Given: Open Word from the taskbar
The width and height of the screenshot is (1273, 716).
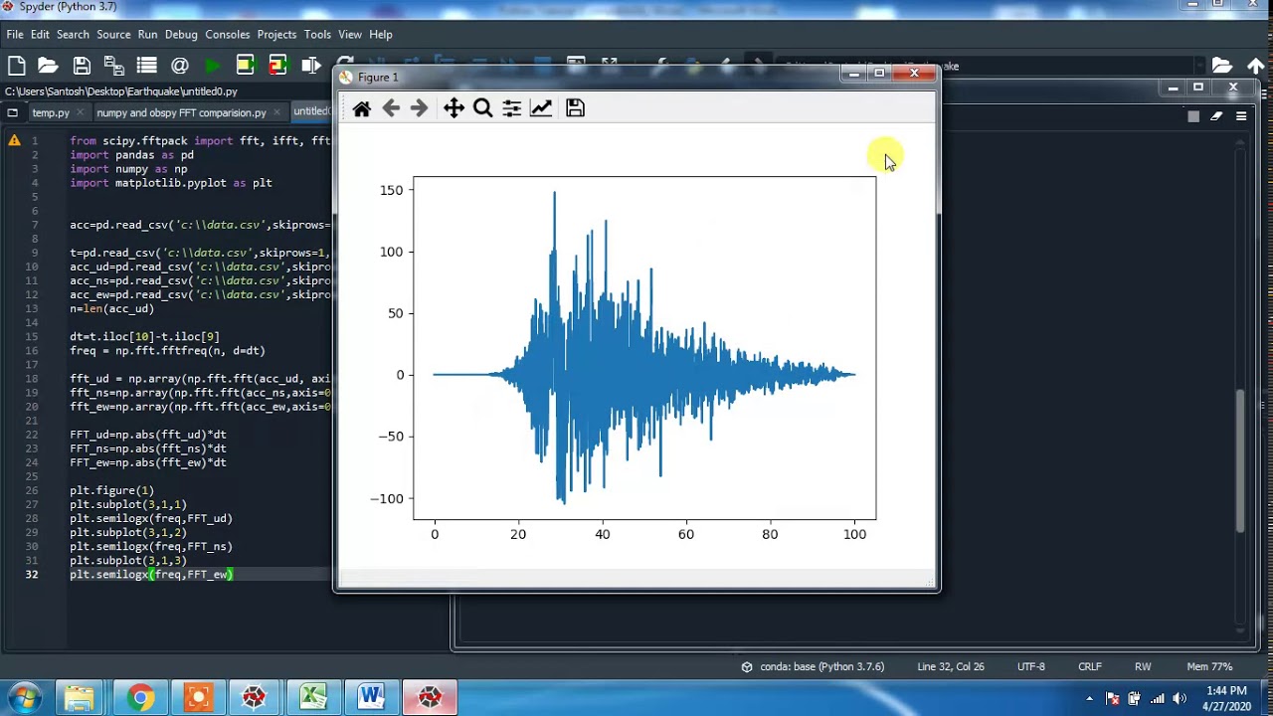Looking at the screenshot, I should tap(371, 697).
